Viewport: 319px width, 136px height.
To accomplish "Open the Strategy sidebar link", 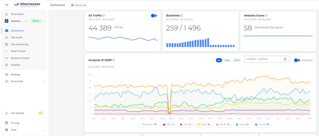I will click(16, 74).
